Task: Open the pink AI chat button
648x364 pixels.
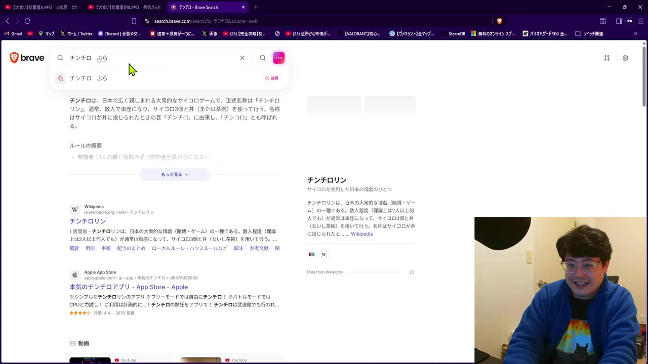Action: [278, 58]
